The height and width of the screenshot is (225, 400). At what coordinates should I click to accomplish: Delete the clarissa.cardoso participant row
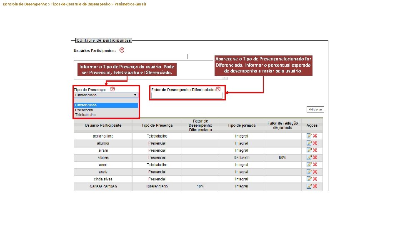coord(315,186)
